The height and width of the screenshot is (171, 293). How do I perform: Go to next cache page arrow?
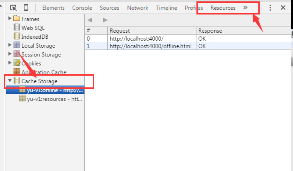pyautogui.click(x=105, y=20)
